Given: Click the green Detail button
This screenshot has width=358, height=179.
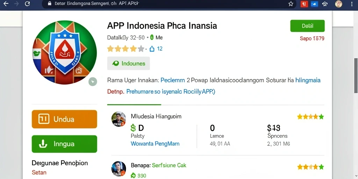Looking at the screenshot, I should pos(307,26).
